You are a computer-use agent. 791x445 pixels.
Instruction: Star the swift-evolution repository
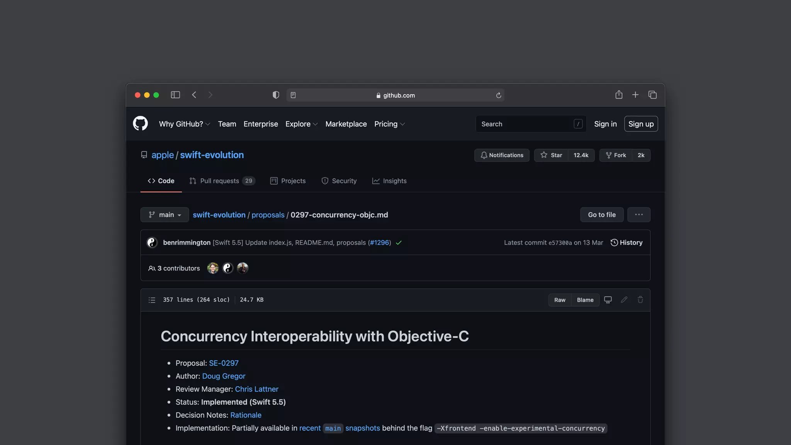551,155
